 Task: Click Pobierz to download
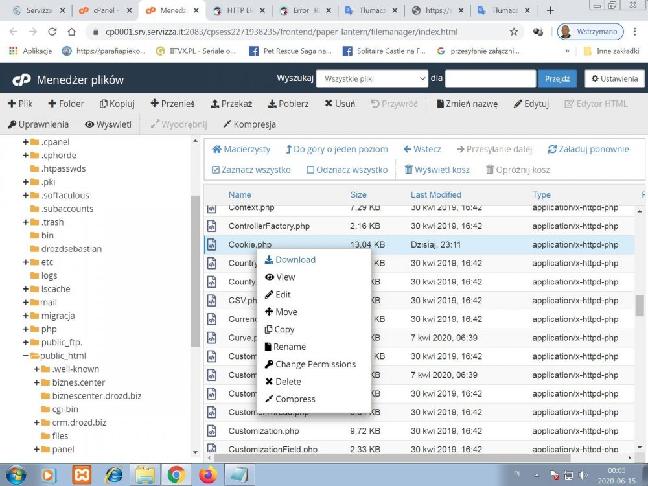(288, 104)
